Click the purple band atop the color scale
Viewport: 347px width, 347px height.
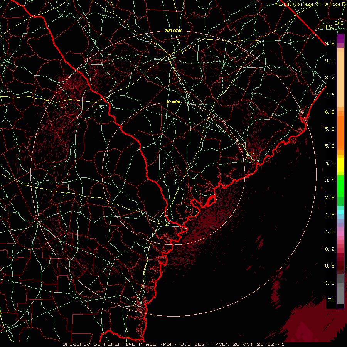(340, 39)
